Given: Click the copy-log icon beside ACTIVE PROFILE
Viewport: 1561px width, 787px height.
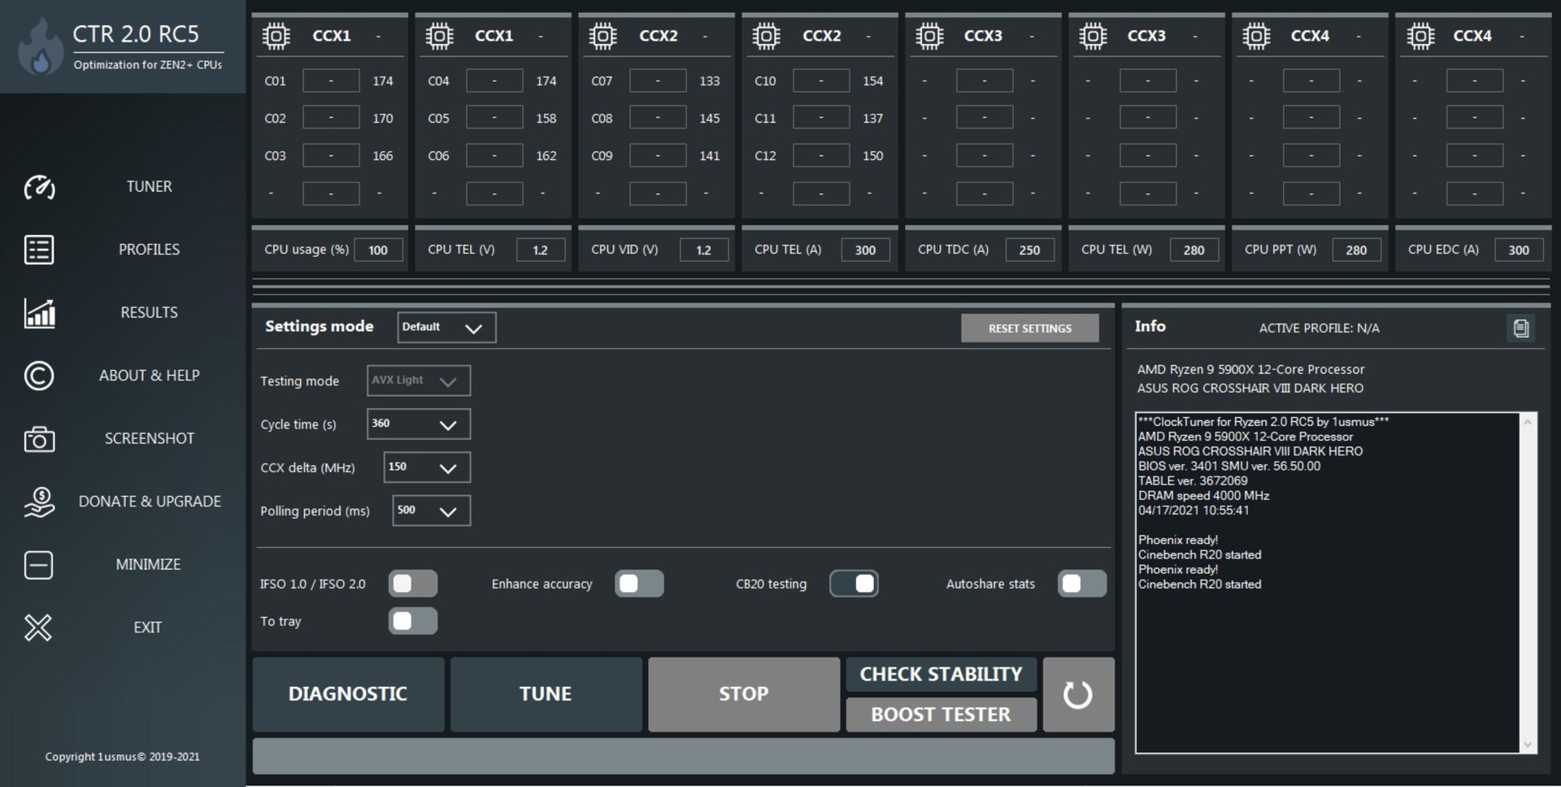Looking at the screenshot, I should [x=1521, y=328].
